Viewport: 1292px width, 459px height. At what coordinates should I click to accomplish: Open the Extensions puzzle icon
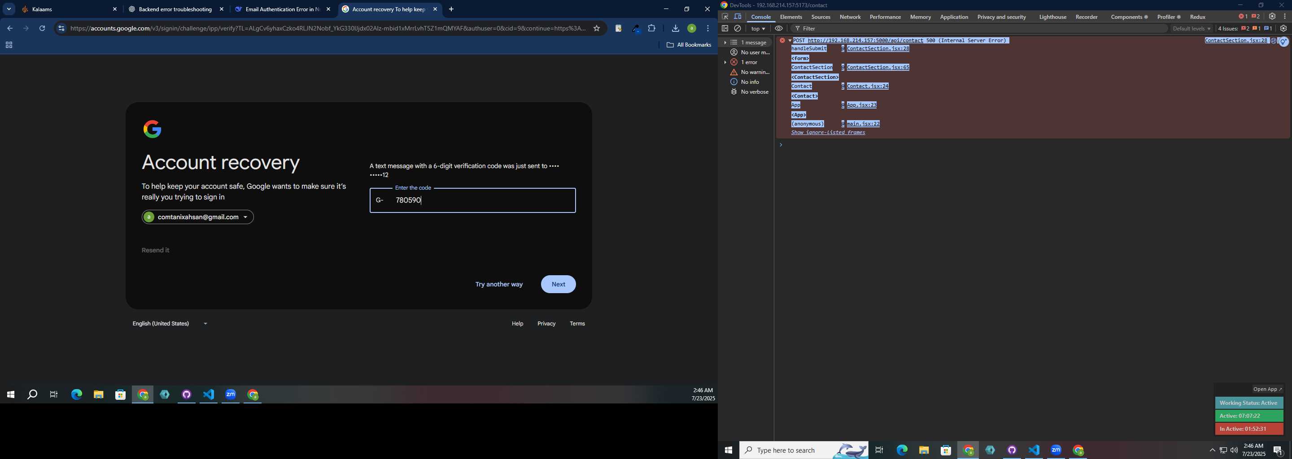click(x=652, y=29)
